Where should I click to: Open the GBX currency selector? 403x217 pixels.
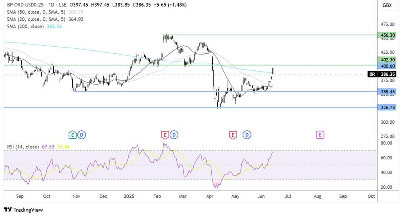pos(387,5)
